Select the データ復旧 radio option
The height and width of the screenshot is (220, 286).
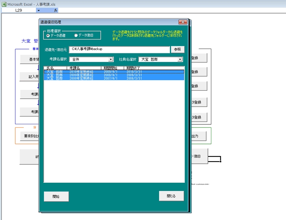[84, 35]
